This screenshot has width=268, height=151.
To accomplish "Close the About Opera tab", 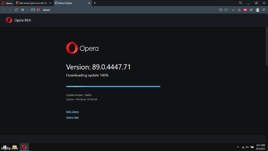I will coord(89,3).
